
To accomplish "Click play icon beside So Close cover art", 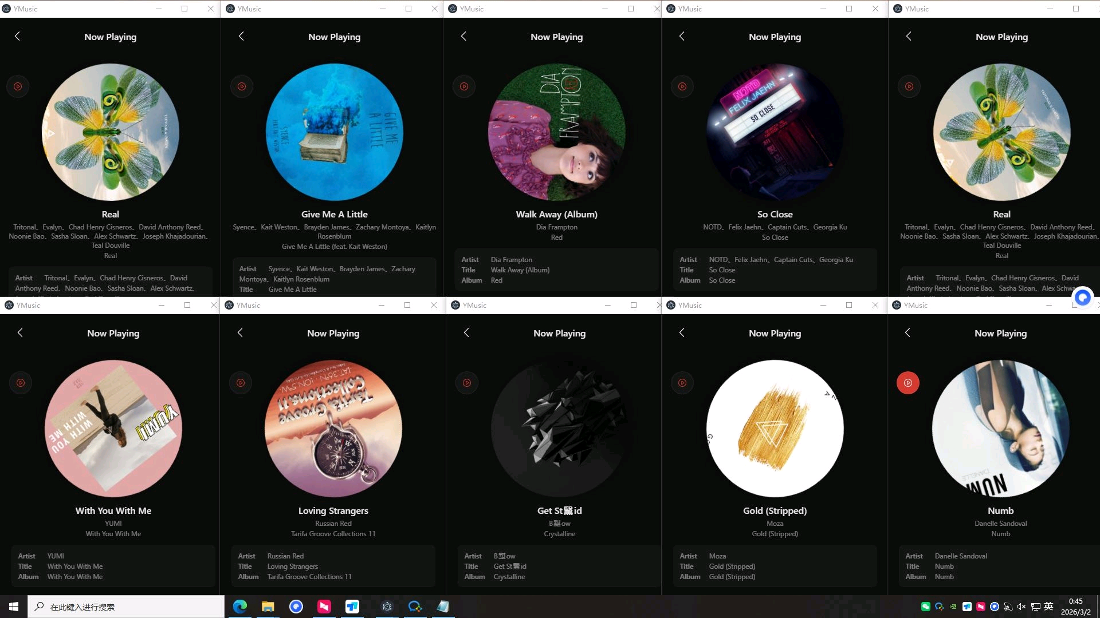I will click(682, 86).
